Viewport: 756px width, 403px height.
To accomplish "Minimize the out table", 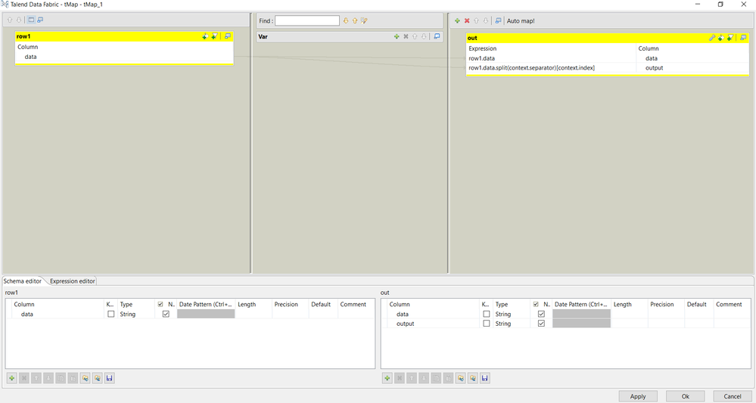I will click(743, 38).
